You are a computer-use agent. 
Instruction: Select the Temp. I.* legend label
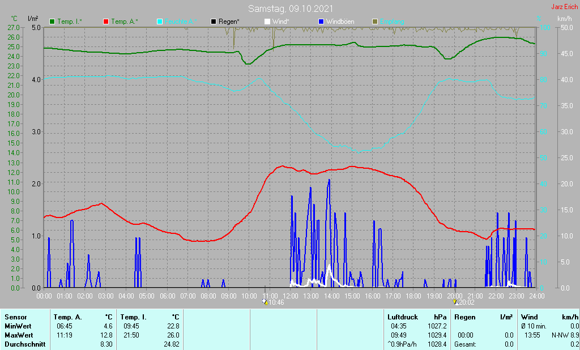coord(70,22)
